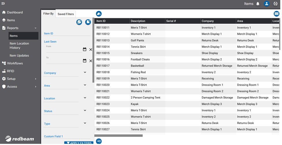Sort by the Description column header
The image size is (282, 145).
click(138, 21)
